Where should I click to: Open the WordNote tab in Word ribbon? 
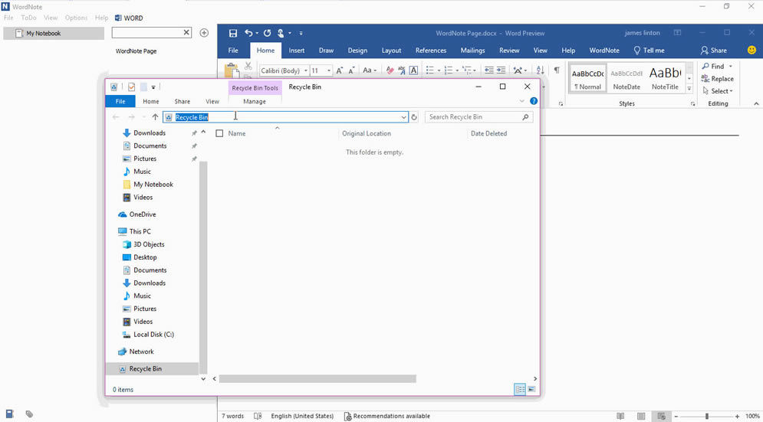pos(603,51)
